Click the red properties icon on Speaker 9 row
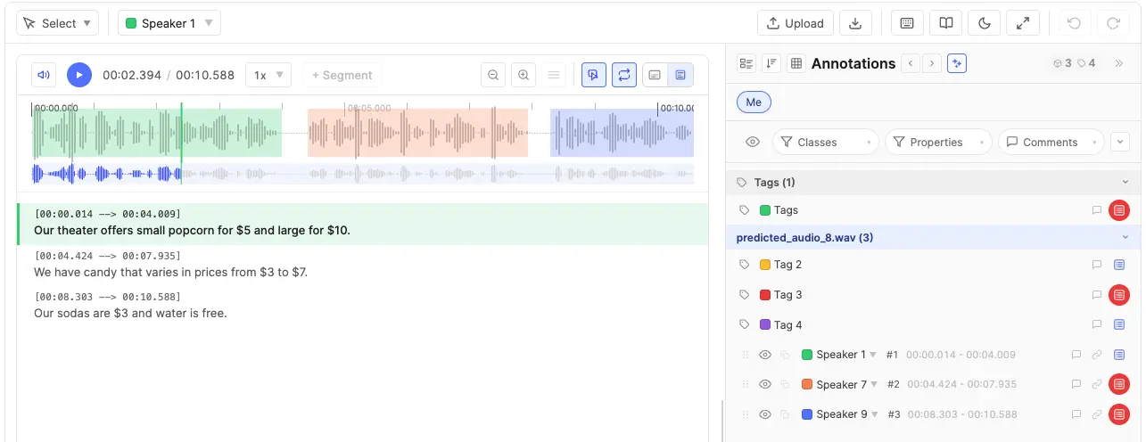 click(x=1119, y=414)
